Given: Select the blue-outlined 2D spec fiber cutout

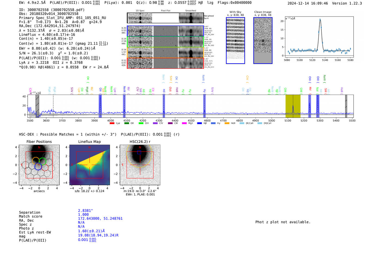Looking at the screenshot, I should click(165, 31).
